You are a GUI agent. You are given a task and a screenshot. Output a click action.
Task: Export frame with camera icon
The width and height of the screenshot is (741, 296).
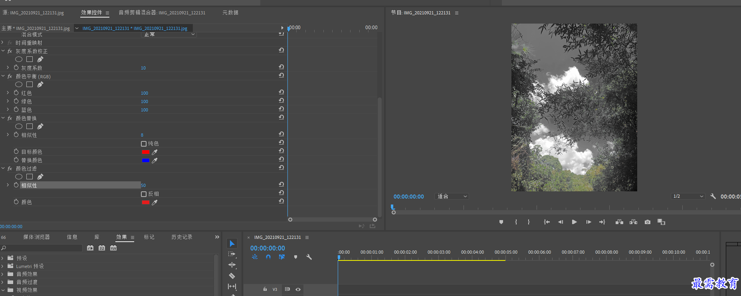[648, 222]
